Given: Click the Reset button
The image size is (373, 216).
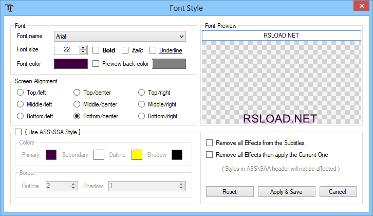Looking at the screenshot, I should click(x=230, y=192).
